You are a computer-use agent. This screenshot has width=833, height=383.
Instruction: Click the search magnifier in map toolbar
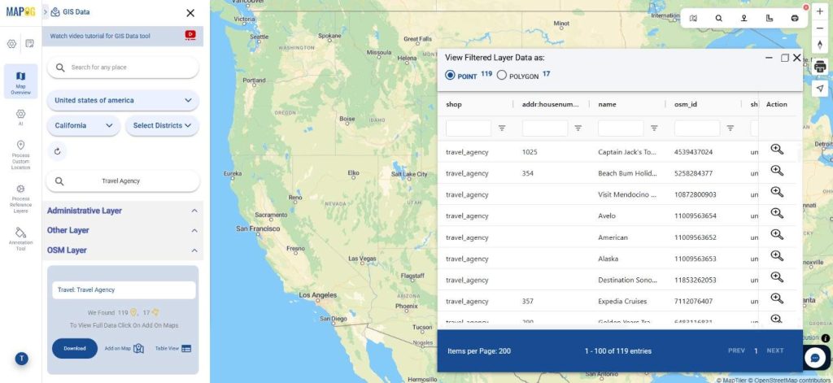tap(719, 18)
